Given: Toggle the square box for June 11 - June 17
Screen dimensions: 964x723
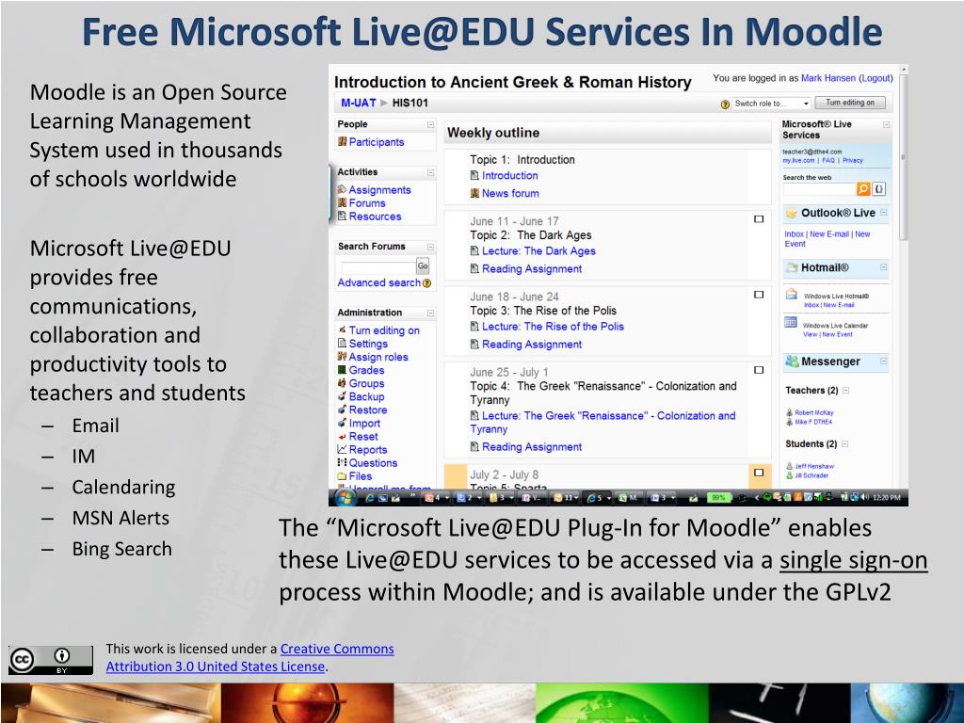Looking at the screenshot, I should point(759,218).
